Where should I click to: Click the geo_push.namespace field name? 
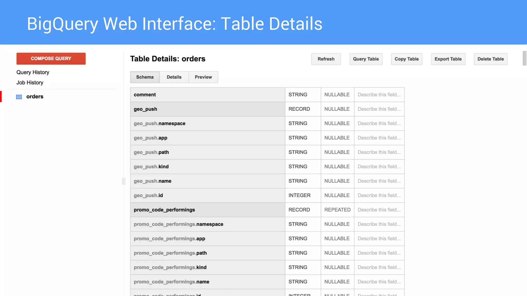[x=160, y=123]
